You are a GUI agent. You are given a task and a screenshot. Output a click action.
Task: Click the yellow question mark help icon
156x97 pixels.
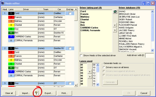(x=36, y=93)
